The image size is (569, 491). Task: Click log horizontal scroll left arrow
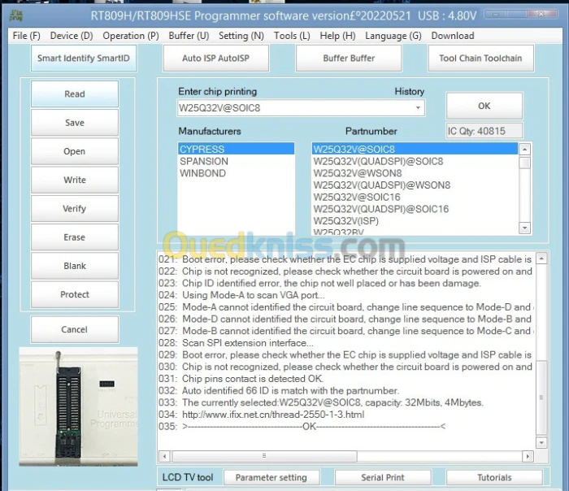164,456
